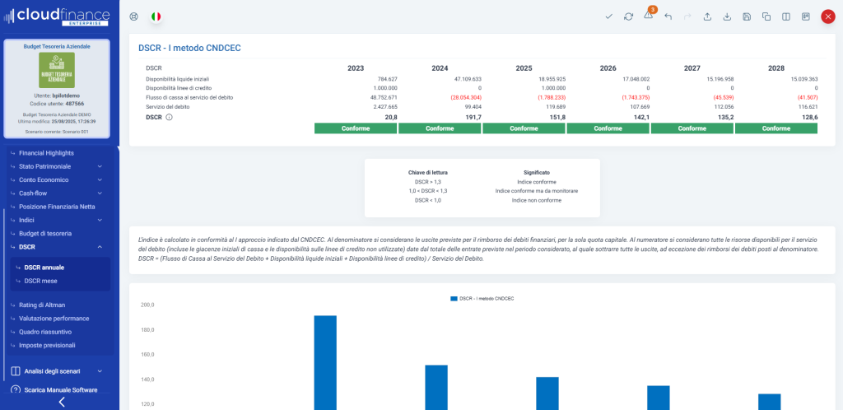Collapse the DSCR sidebar section

click(99, 247)
